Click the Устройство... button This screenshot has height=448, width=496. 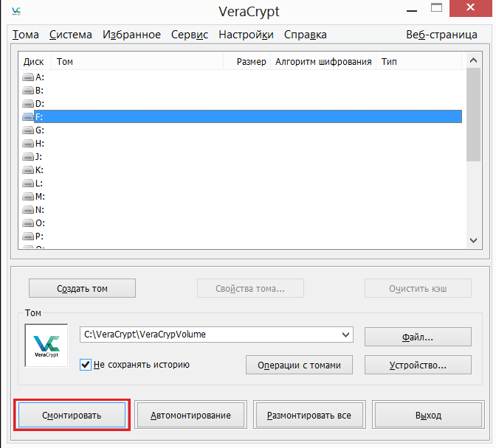tap(418, 365)
